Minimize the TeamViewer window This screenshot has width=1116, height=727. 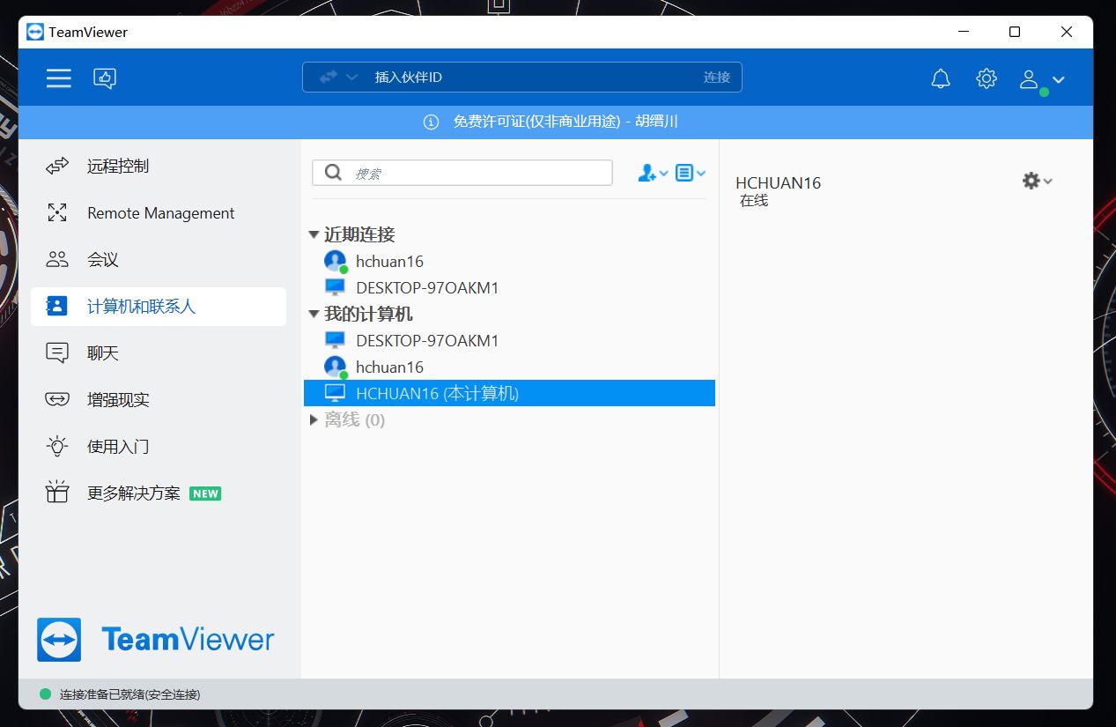tap(963, 32)
